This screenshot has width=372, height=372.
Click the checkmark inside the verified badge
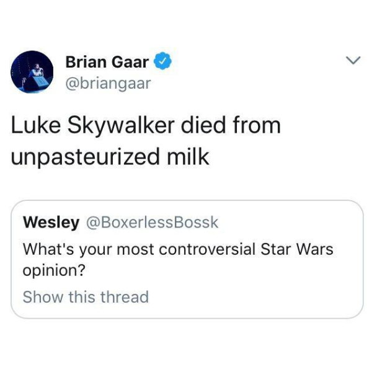162,61
